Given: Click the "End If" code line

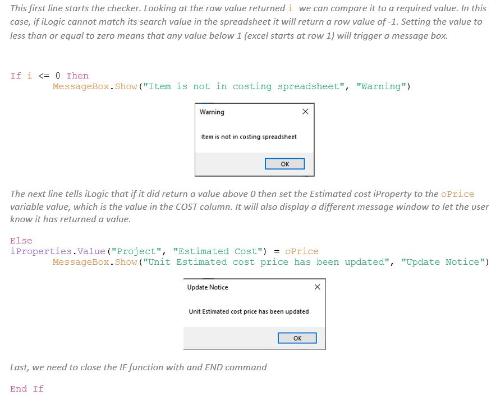Looking at the screenshot, I should [x=27, y=389].
